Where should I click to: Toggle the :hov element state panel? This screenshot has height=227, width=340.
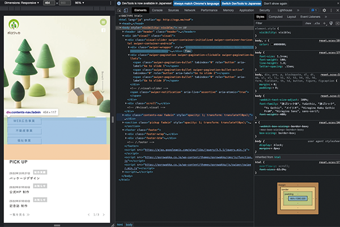309,23
